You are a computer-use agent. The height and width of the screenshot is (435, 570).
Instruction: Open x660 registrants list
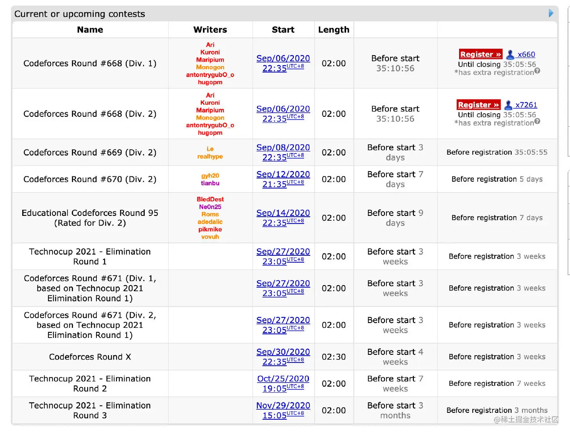[526, 54]
